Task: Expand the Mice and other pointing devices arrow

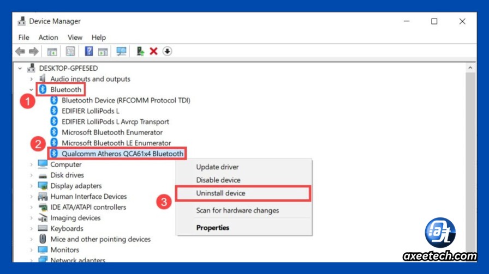Action: click(x=31, y=239)
